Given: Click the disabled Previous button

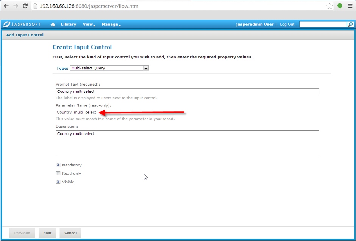Looking at the screenshot, I should click(x=22, y=233).
